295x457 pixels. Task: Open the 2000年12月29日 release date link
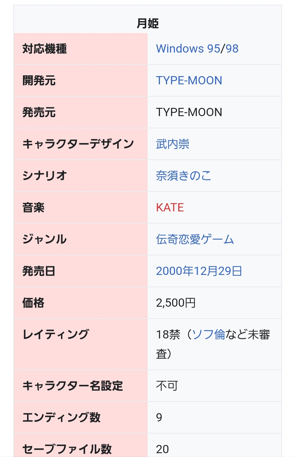(x=199, y=271)
